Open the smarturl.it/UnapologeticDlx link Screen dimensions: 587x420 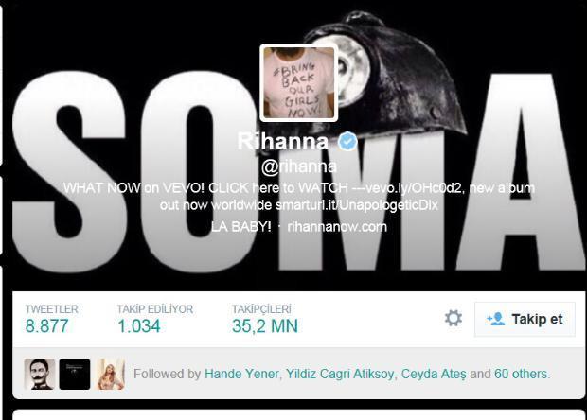point(356,205)
